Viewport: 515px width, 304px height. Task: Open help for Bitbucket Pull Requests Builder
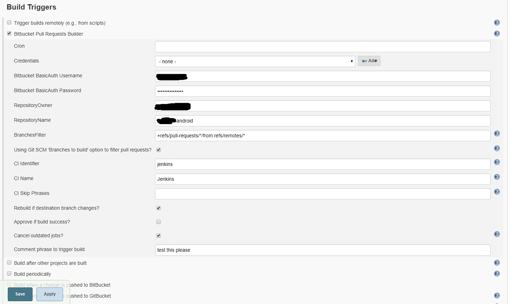[x=497, y=34]
